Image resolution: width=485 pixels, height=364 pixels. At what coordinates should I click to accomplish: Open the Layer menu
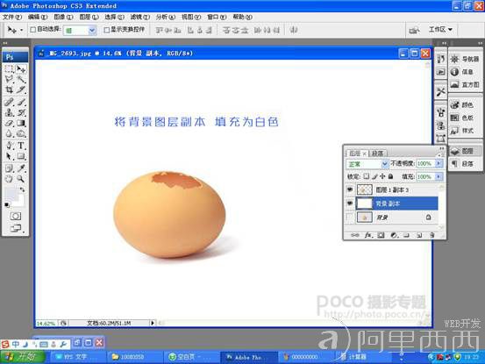[89, 17]
